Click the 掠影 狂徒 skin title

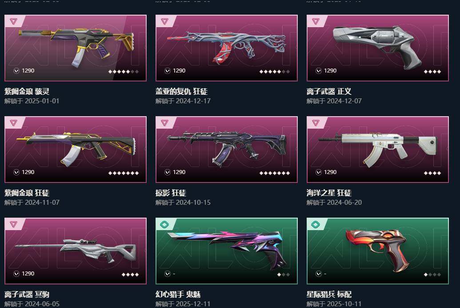tap(171, 193)
